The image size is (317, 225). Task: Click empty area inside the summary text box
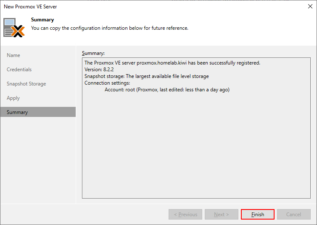[195, 147]
